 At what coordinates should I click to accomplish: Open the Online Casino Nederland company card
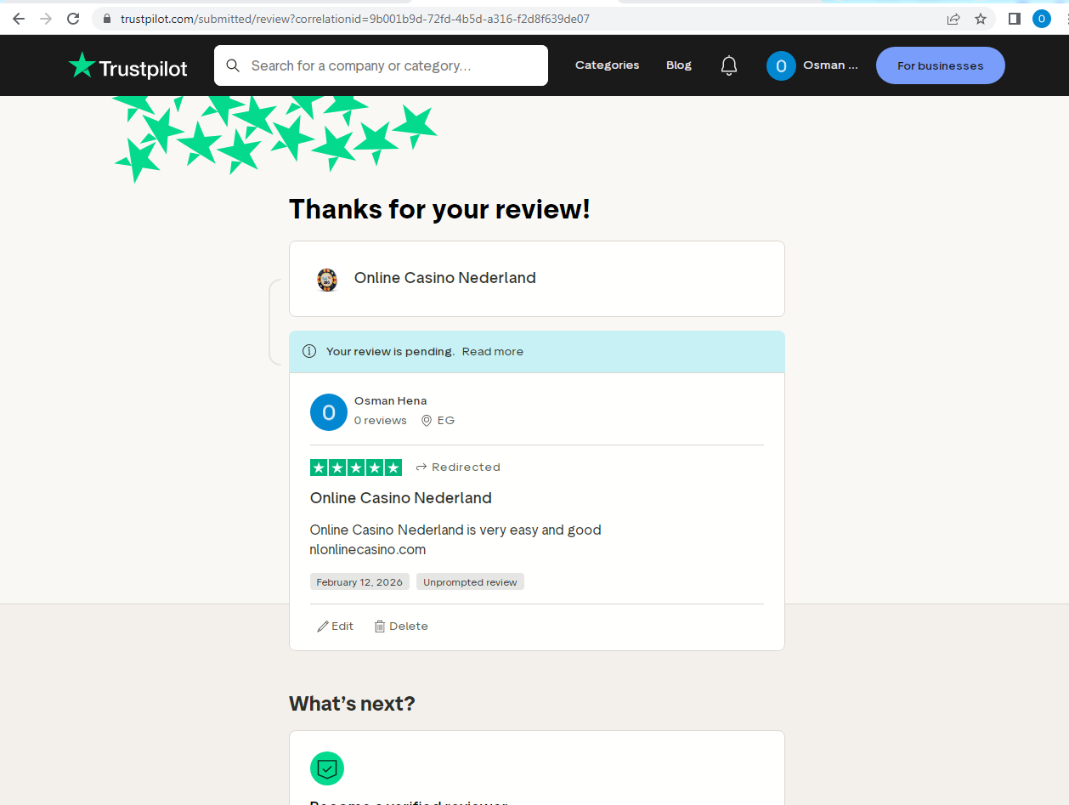(537, 279)
